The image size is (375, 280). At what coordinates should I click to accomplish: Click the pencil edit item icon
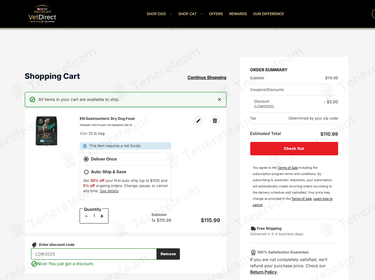tap(198, 121)
